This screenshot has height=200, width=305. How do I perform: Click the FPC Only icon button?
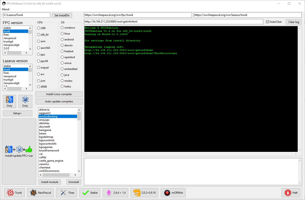point(9,102)
